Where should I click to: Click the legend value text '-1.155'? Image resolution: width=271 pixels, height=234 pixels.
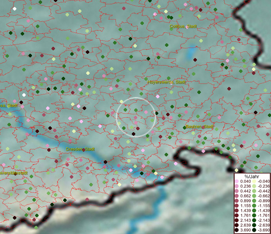click(264, 206)
